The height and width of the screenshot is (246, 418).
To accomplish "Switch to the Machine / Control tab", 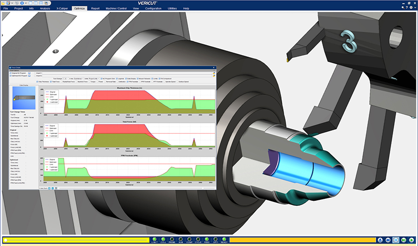I will click(116, 9).
